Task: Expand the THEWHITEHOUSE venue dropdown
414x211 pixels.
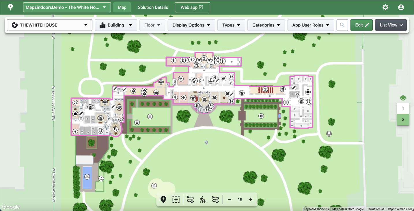Action: 50,25
